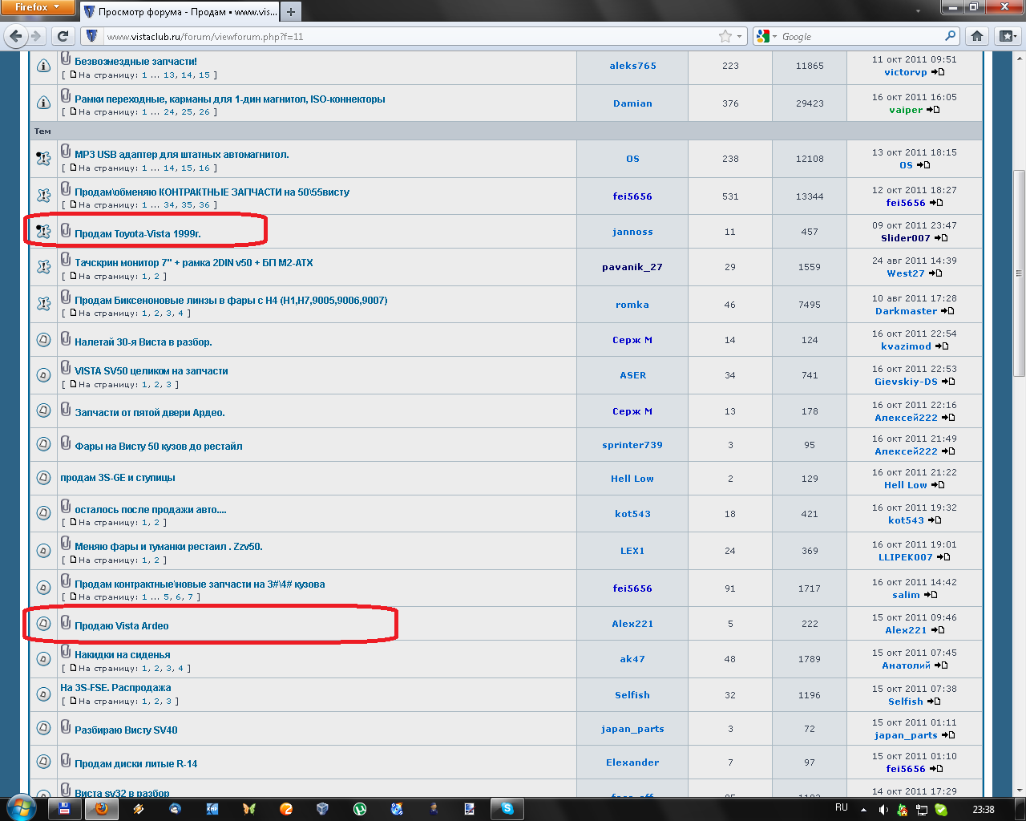Switch to the Просмотр форума tab
The image size is (1026, 821).
tap(182, 12)
